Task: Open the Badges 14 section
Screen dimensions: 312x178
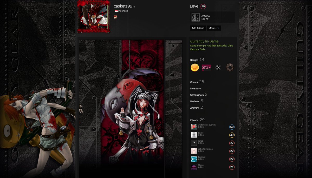Action: (197, 60)
